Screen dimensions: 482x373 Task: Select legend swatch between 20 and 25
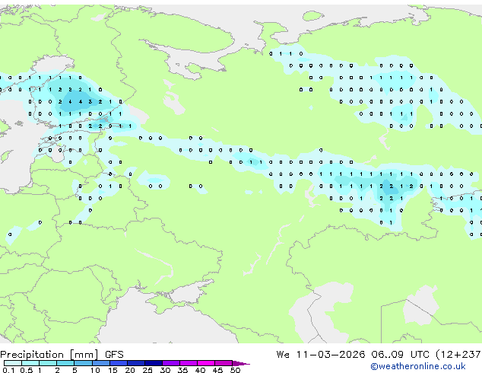(x=136, y=363)
